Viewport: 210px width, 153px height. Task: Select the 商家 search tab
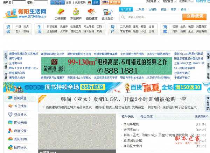174,9
